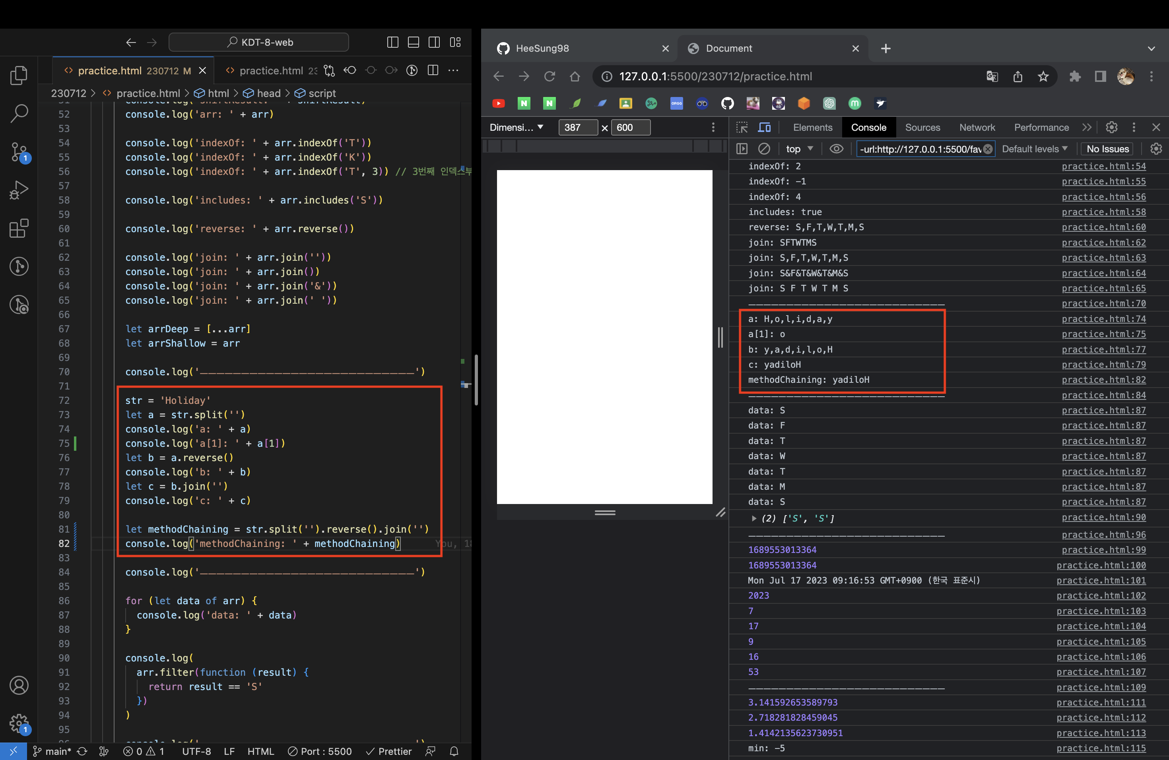Open Customize Layout icon
1169x760 pixels.
(x=455, y=42)
